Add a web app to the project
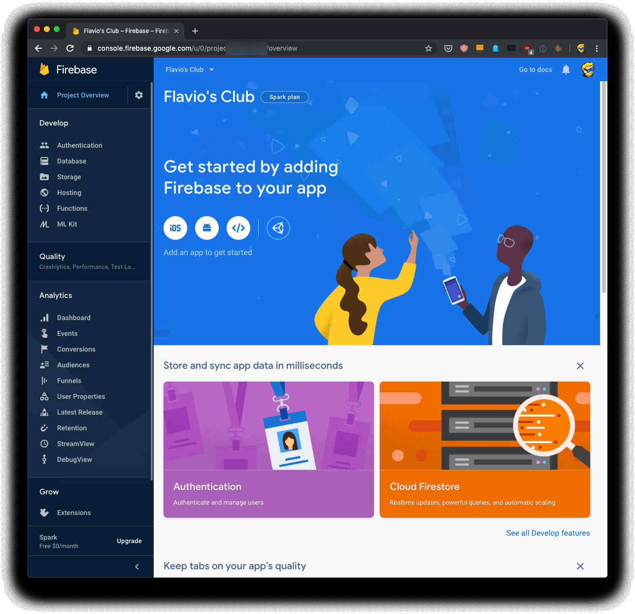This screenshot has width=635, height=614. (x=238, y=227)
